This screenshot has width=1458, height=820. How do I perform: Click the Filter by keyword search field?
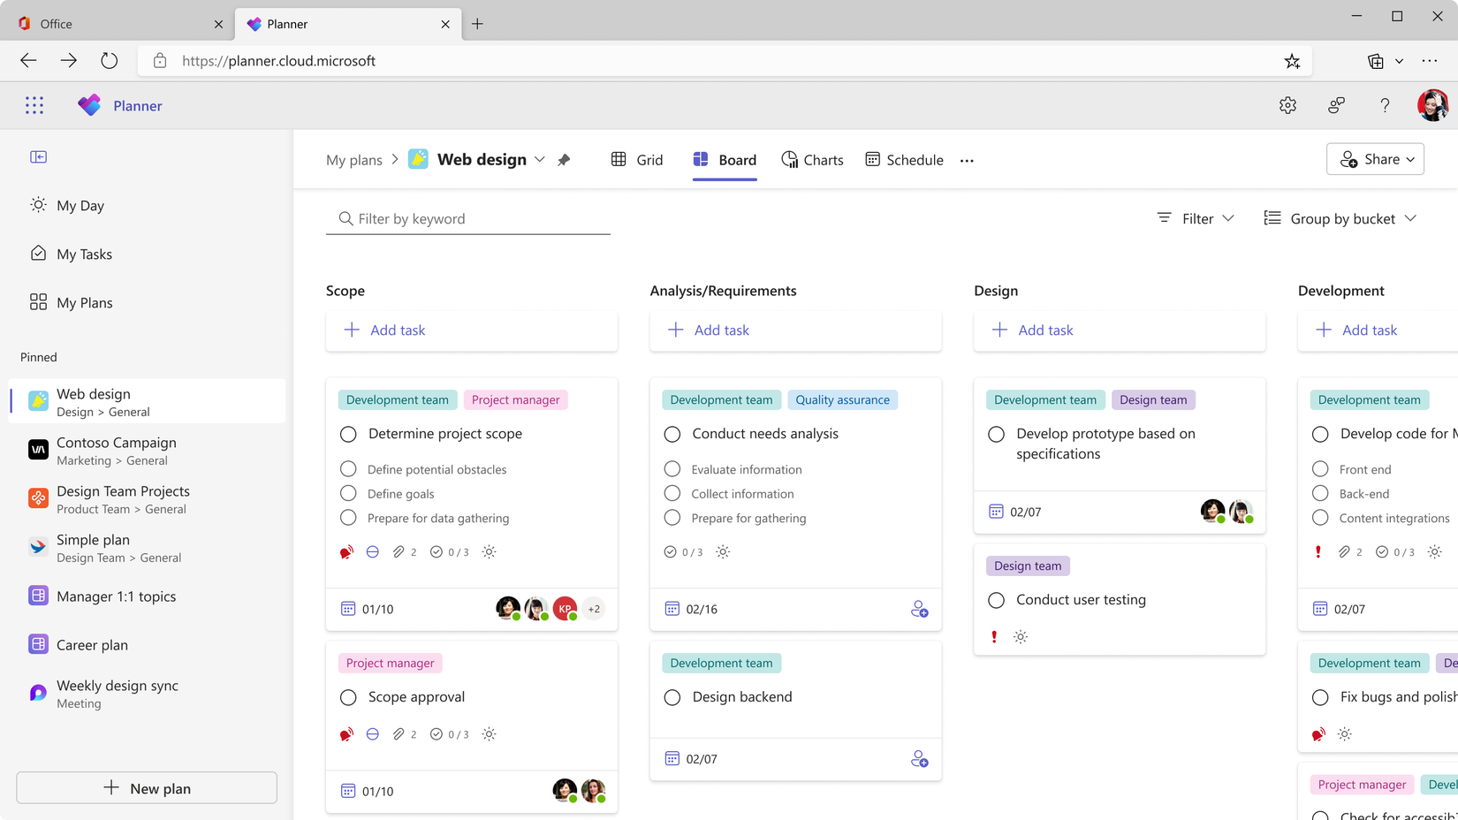point(468,218)
